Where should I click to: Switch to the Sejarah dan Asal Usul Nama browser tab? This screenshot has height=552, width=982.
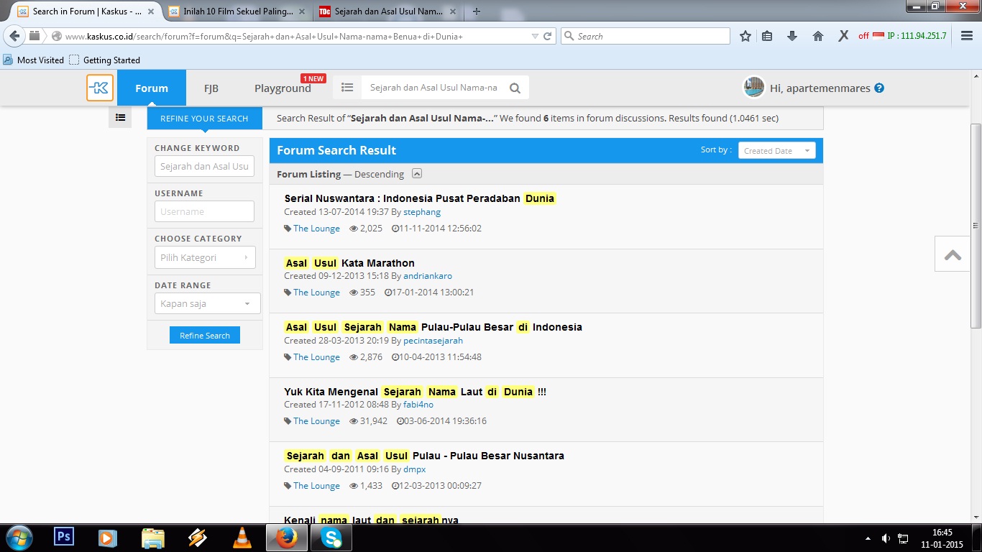click(388, 11)
